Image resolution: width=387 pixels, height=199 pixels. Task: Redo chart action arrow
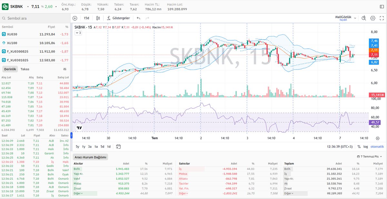click(147, 18)
